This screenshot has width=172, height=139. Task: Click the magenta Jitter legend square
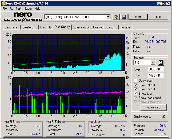coord(91,122)
